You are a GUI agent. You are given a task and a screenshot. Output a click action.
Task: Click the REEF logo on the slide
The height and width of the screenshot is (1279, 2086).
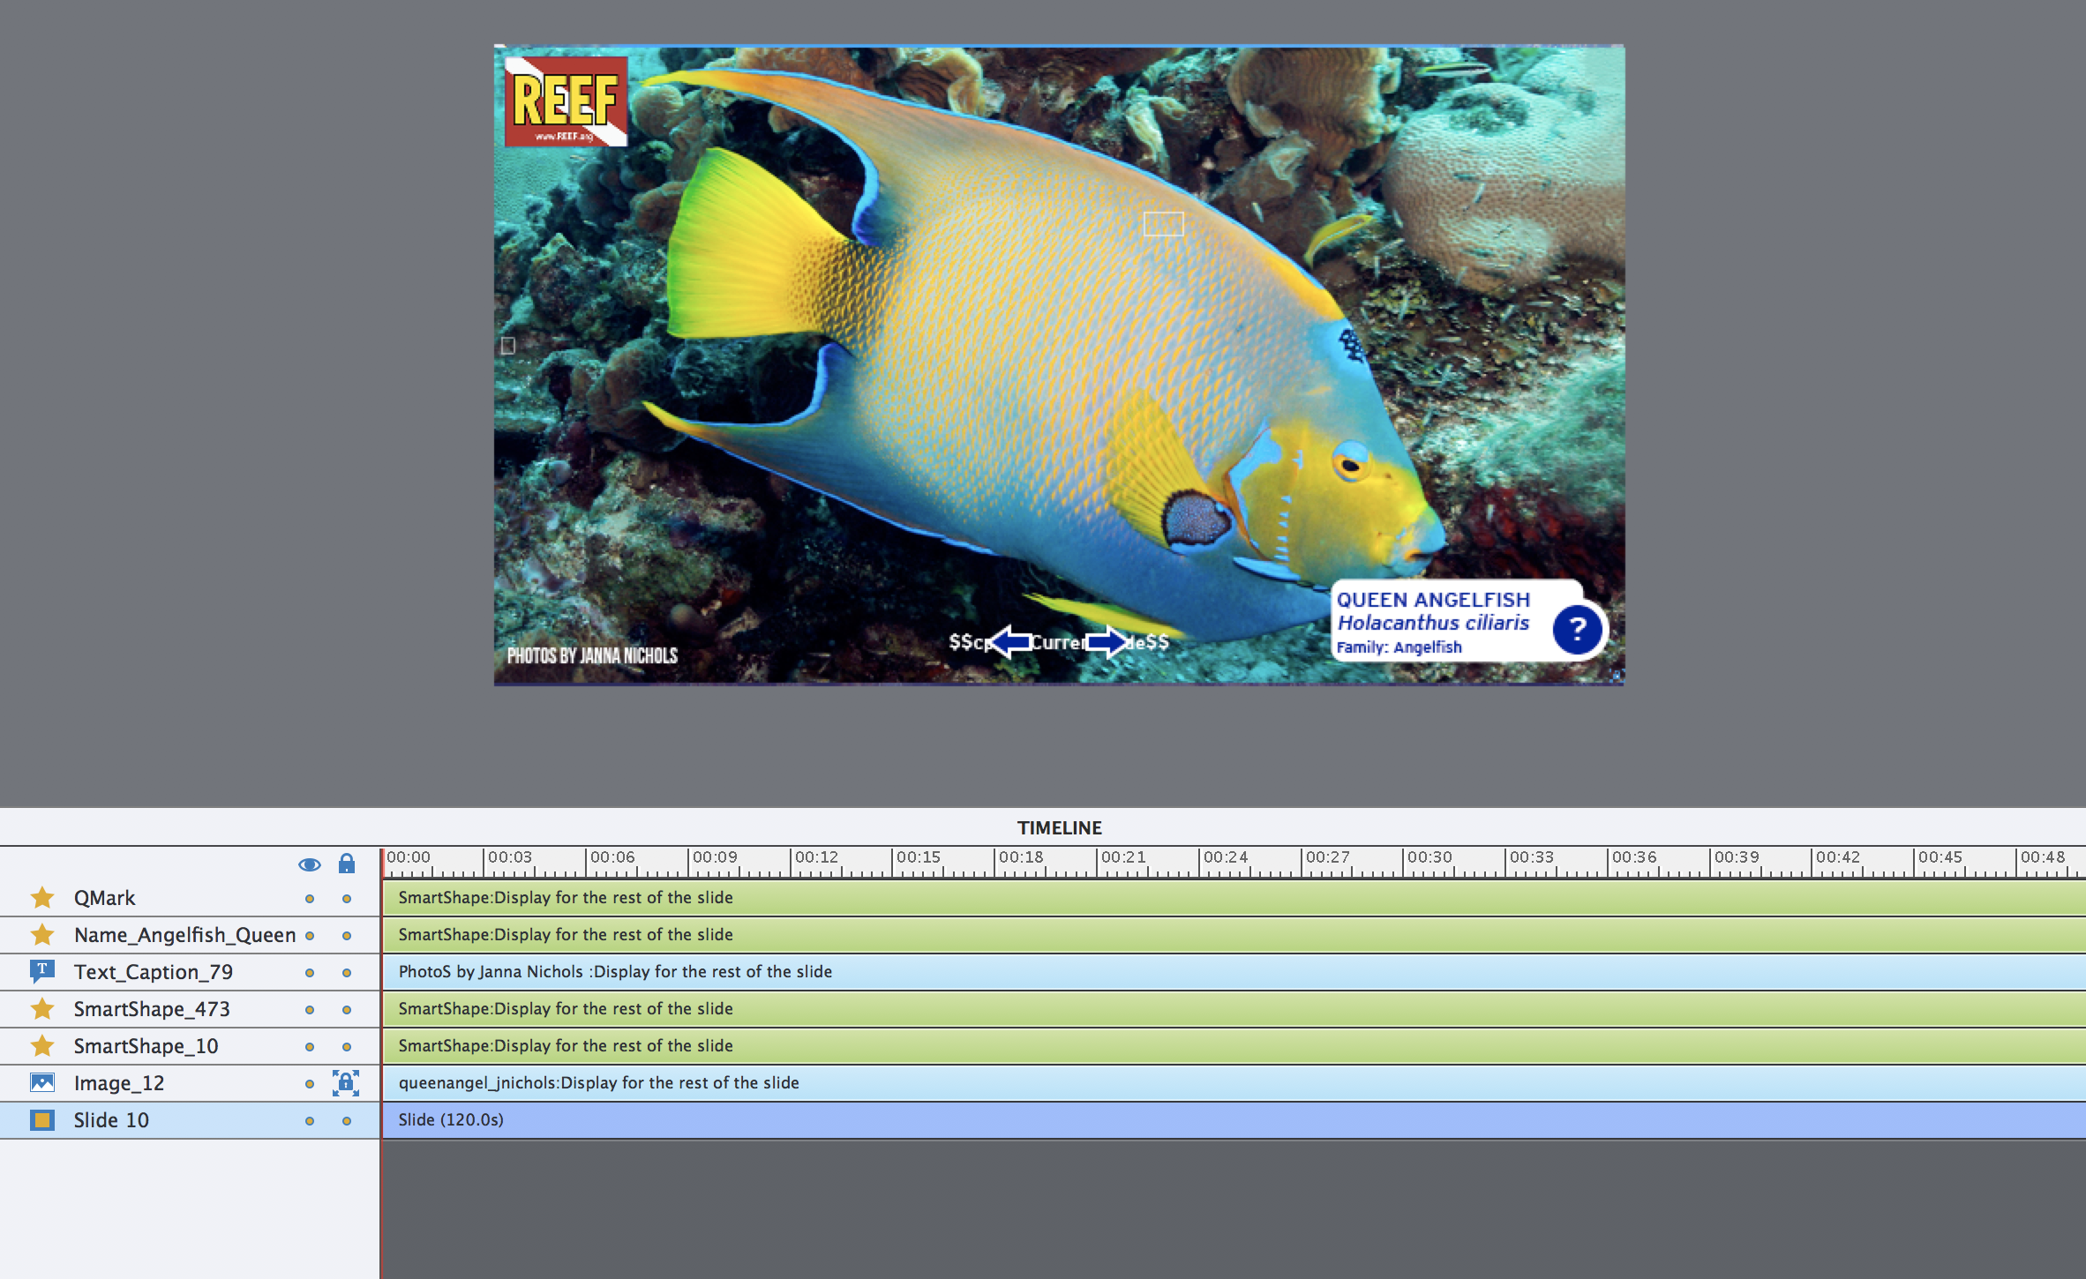point(566,101)
